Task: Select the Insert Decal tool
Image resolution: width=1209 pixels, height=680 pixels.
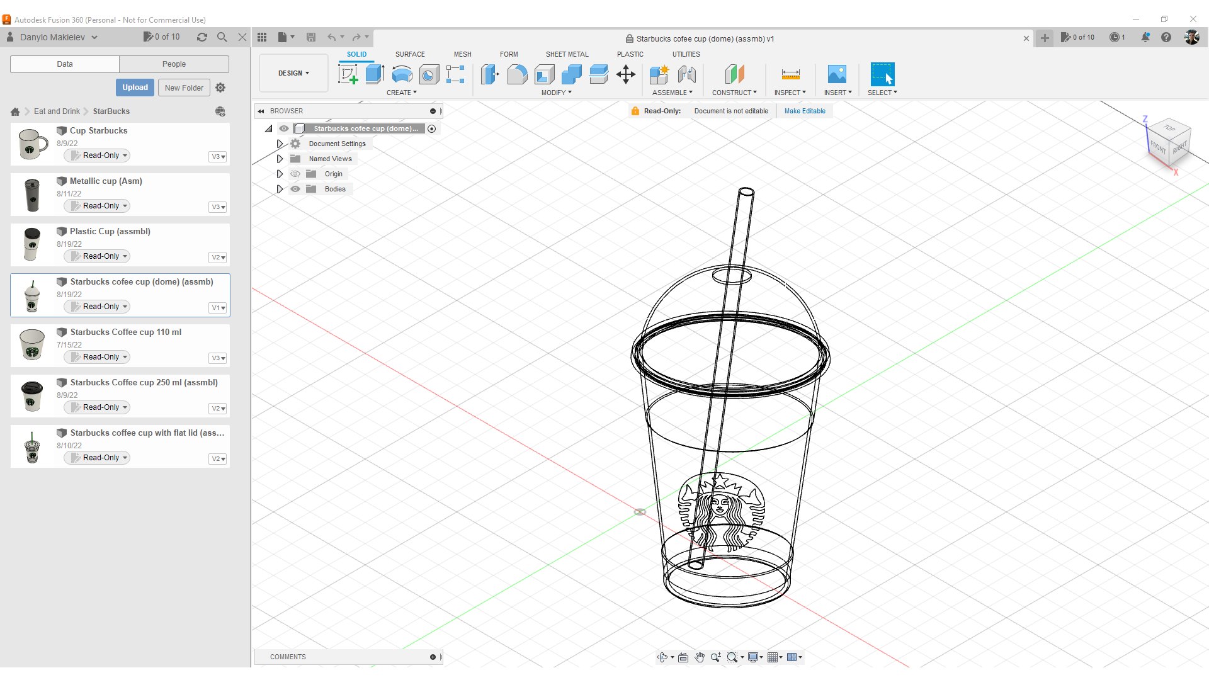Action: 837,74
